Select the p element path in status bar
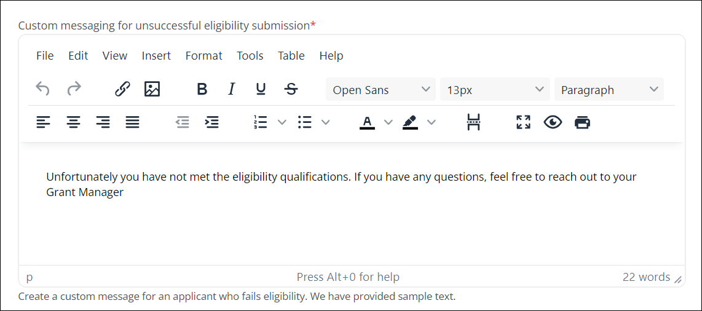The width and height of the screenshot is (702, 311). 30,277
